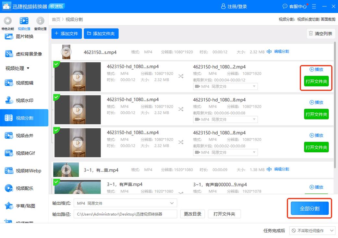
Task: Open the 输出格式 dropdown
Action: tap(125, 203)
